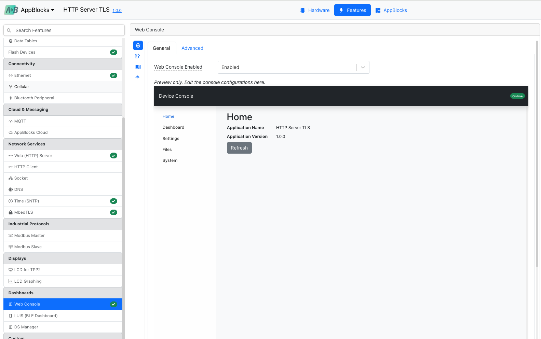This screenshot has height=339, width=541.
Task: Open the export share side tab
Action: 137,56
